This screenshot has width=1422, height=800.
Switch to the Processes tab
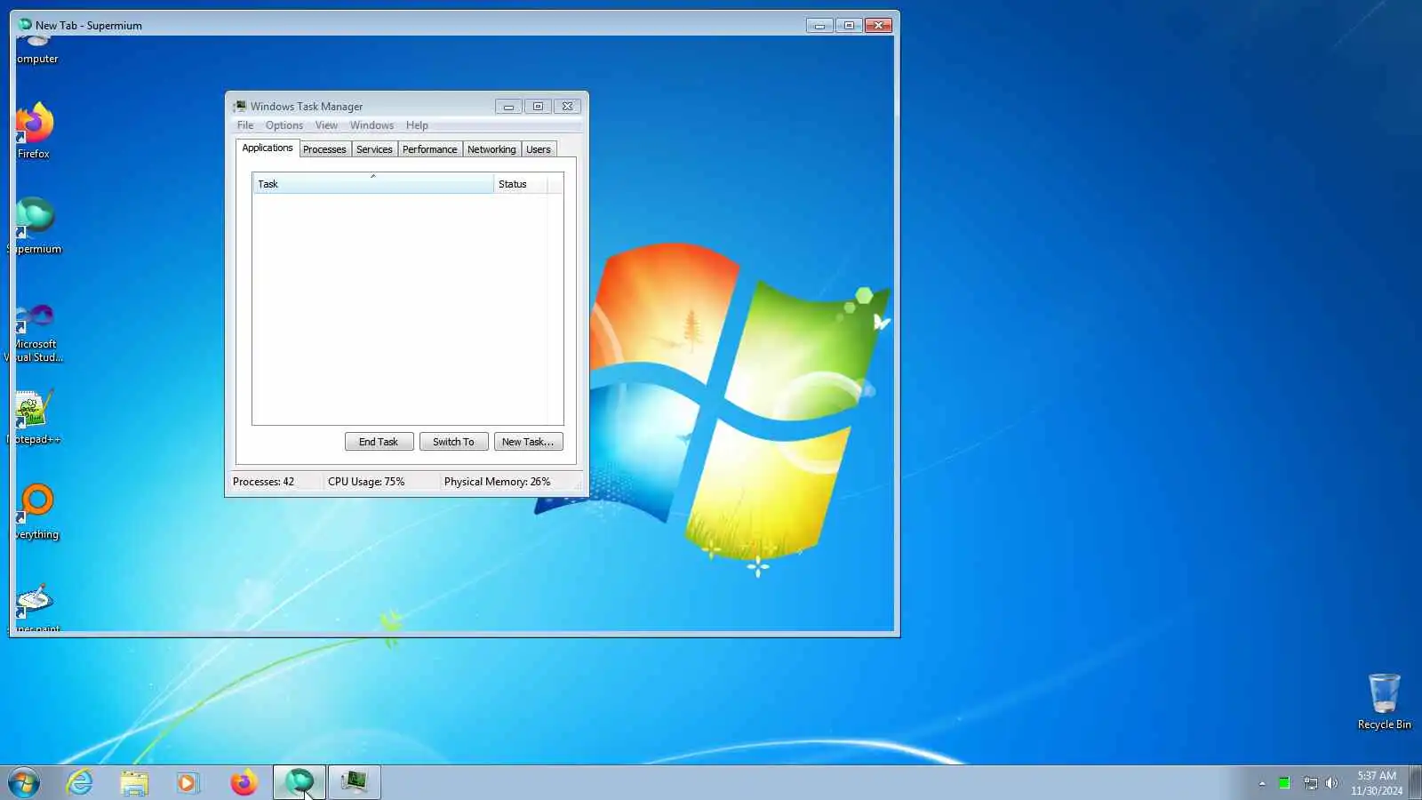coord(324,149)
